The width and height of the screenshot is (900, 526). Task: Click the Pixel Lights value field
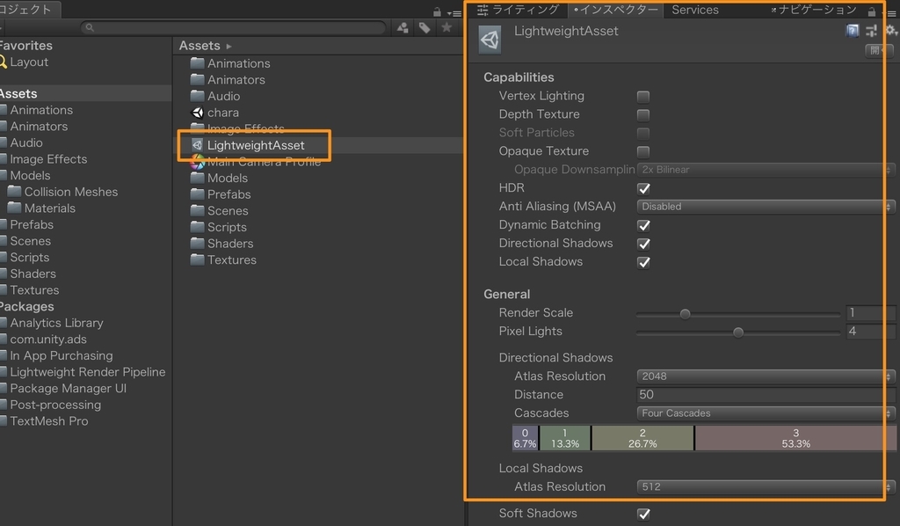tap(871, 331)
